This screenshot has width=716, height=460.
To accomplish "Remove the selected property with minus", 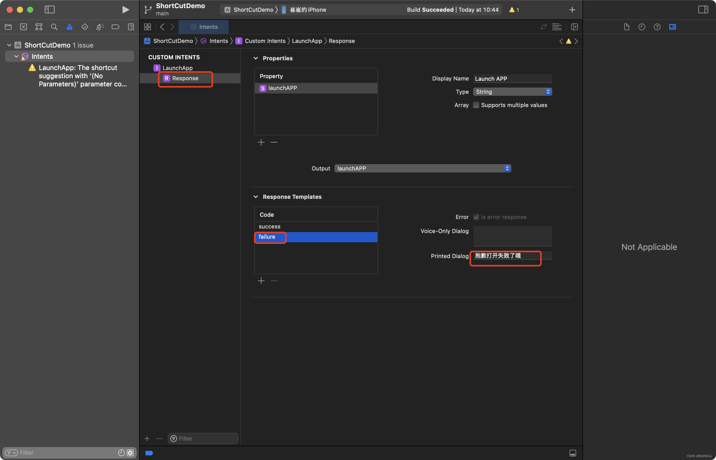I will click(x=274, y=143).
